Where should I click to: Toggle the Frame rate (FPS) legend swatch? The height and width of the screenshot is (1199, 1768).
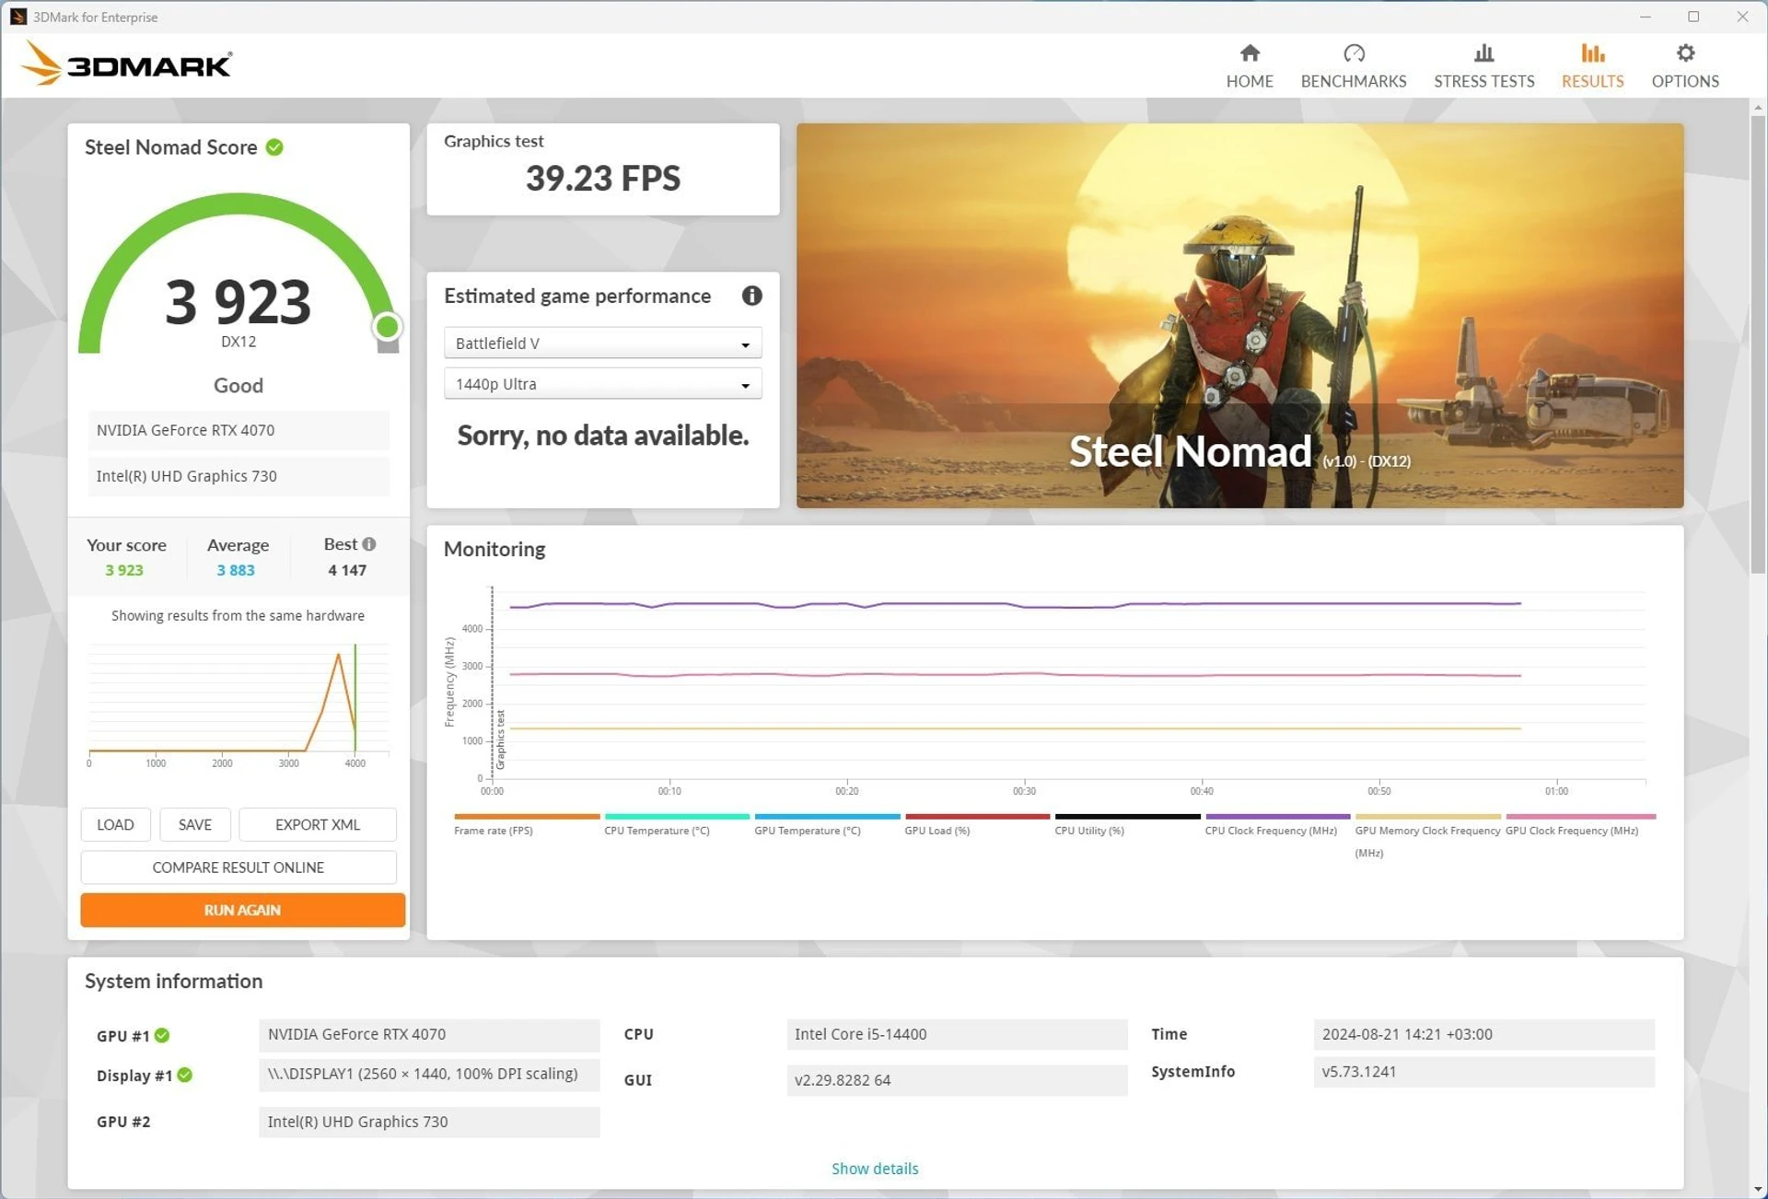527,816
